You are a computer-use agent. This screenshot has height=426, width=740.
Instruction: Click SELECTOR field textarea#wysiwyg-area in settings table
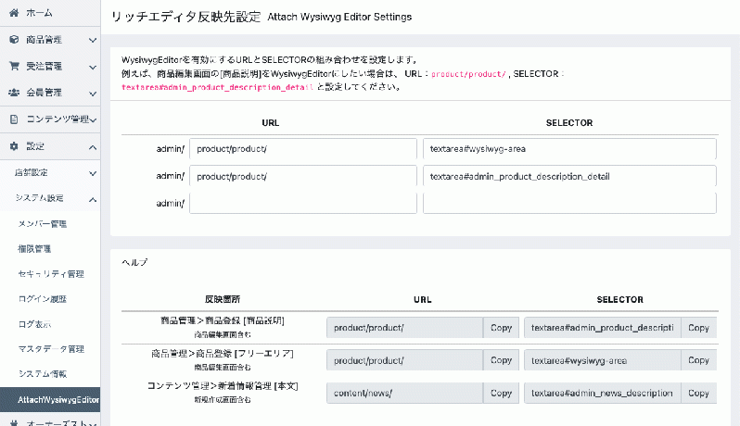569,149
